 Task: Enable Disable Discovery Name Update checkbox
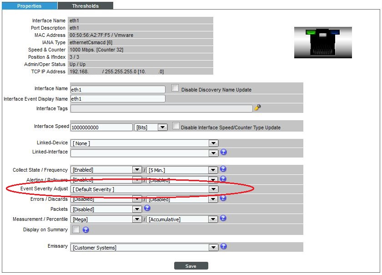[175, 88]
